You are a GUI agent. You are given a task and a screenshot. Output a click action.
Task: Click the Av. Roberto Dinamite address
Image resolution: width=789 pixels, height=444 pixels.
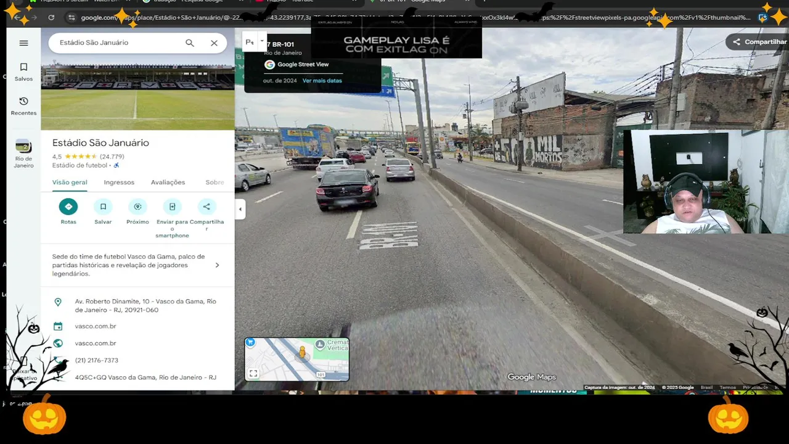pyautogui.click(x=145, y=306)
